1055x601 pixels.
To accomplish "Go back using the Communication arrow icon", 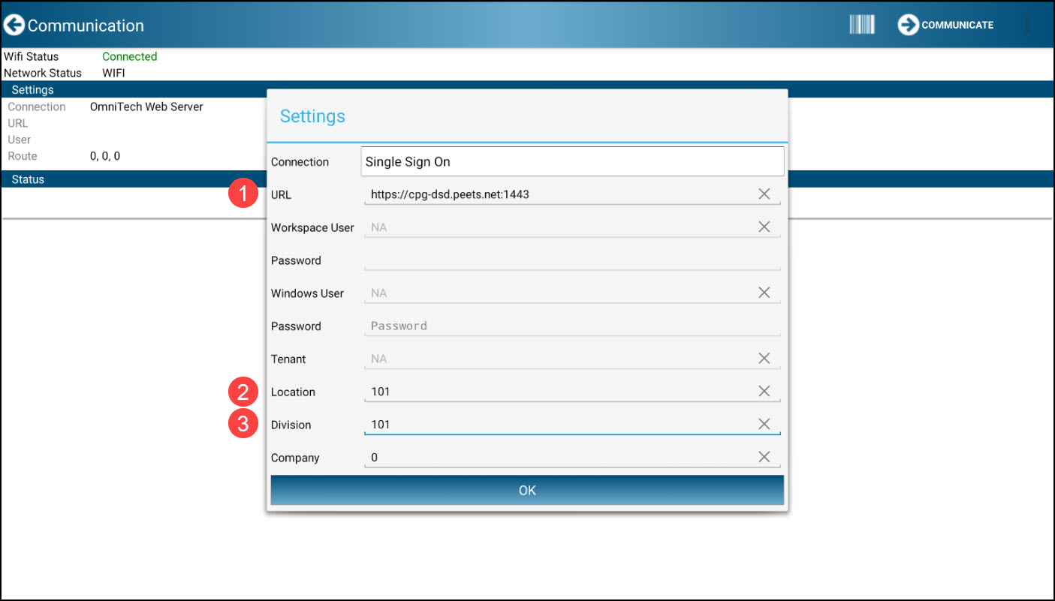I will 14,25.
